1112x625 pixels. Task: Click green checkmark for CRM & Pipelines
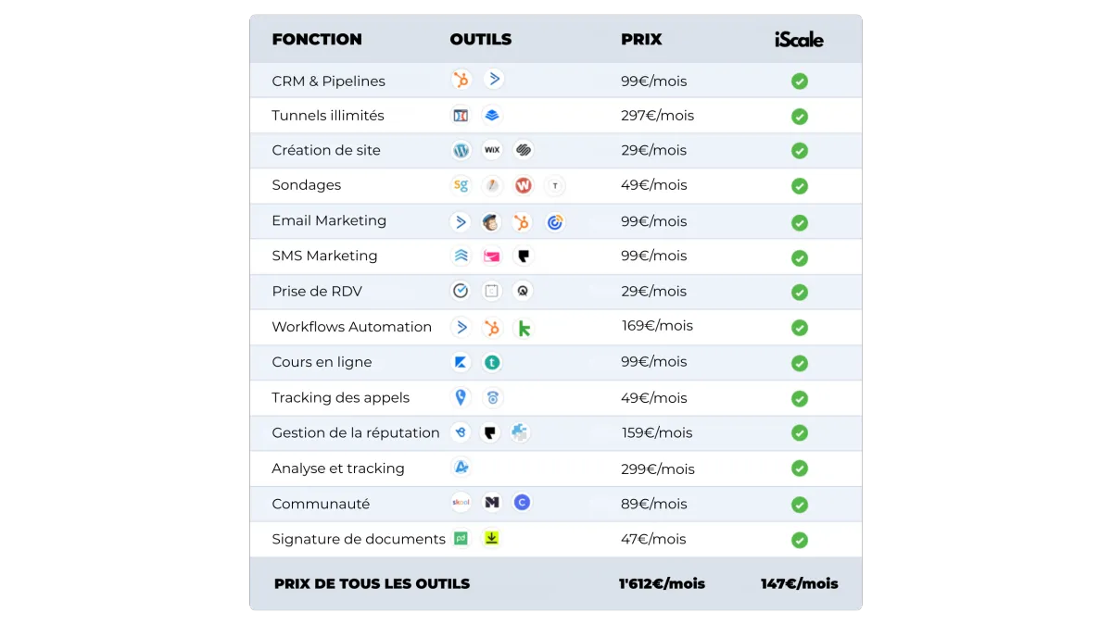click(800, 81)
